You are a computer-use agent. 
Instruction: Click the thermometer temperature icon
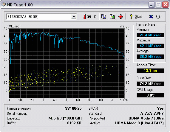(x=85, y=17)
